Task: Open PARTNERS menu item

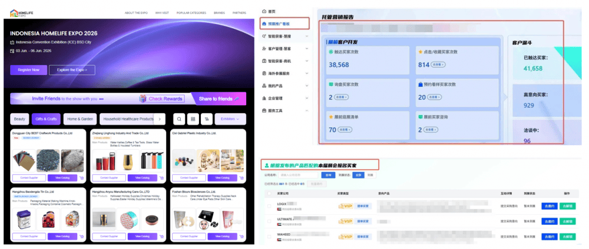Action: coord(239,13)
